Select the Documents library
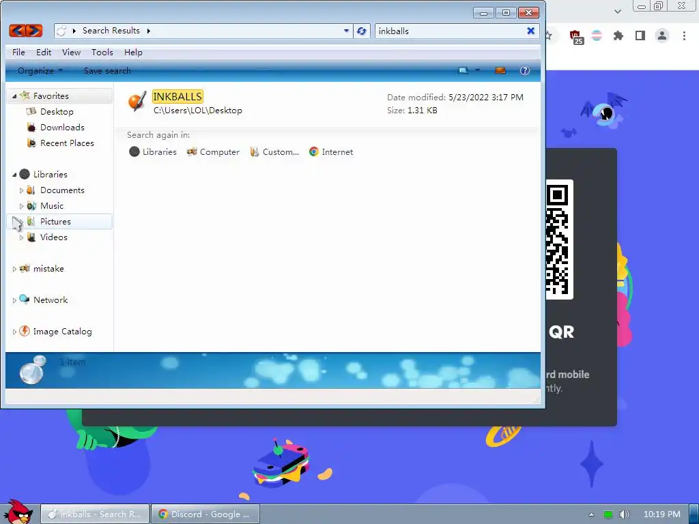The width and height of the screenshot is (699, 524). tap(62, 190)
